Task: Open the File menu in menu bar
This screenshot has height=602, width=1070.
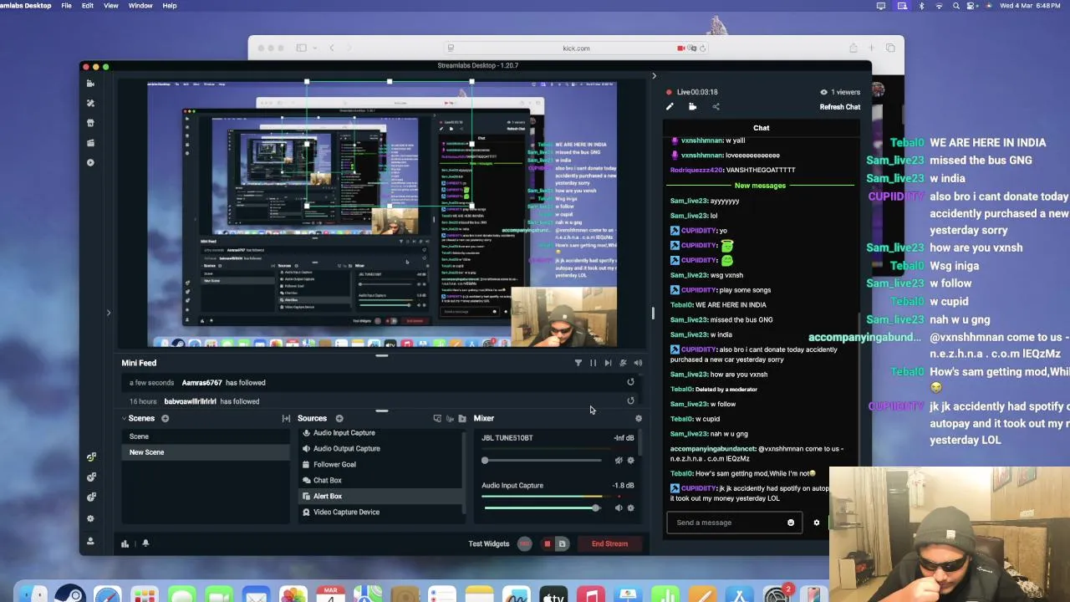Action: 66,6
